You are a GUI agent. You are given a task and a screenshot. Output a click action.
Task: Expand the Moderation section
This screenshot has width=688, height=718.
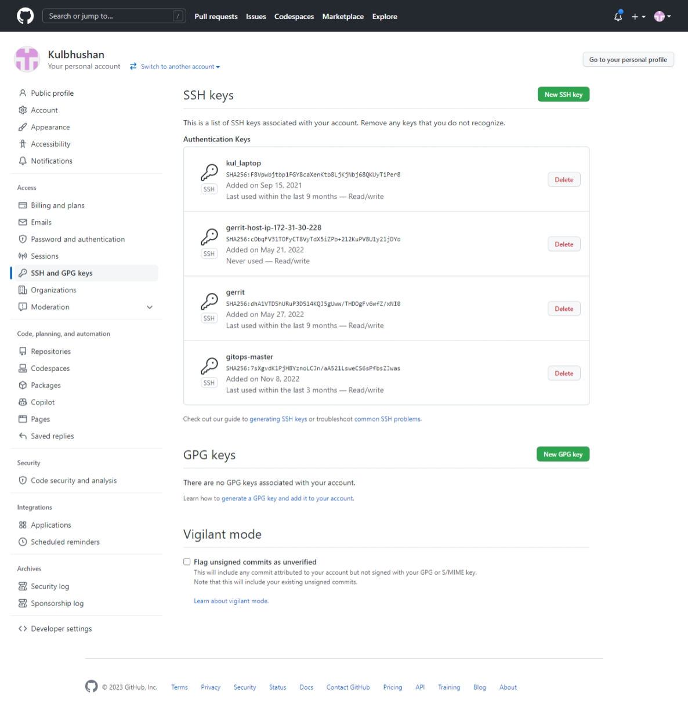coord(150,307)
